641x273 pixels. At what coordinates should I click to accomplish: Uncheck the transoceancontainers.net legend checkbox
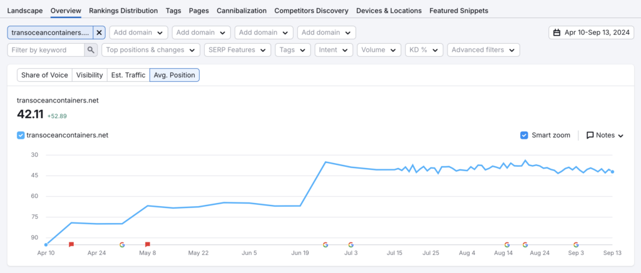click(x=21, y=135)
